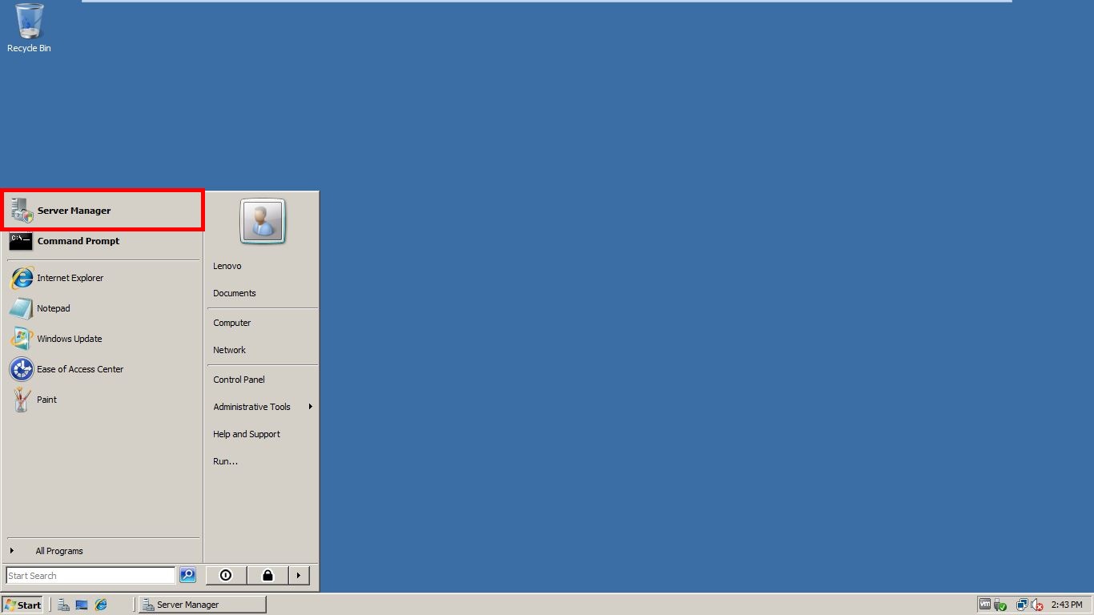The image size is (1094, 615).
Task: Click the Internet Explorer quick launch icon
Action: (101, 605)
